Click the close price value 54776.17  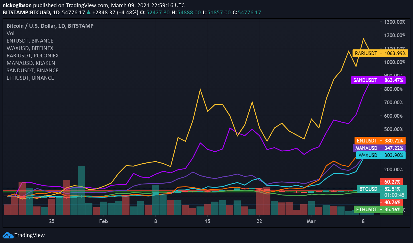click(x=250, y=13)
